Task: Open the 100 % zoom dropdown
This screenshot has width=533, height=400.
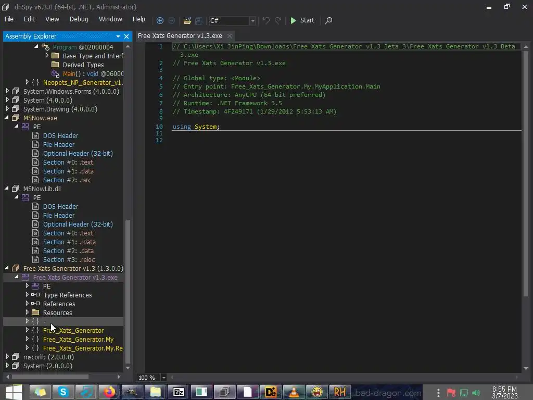Action: 163,378
